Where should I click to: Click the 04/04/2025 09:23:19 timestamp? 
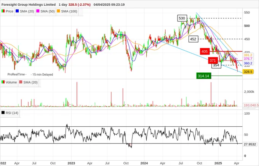pyautogui.click(x=109, y=5)
